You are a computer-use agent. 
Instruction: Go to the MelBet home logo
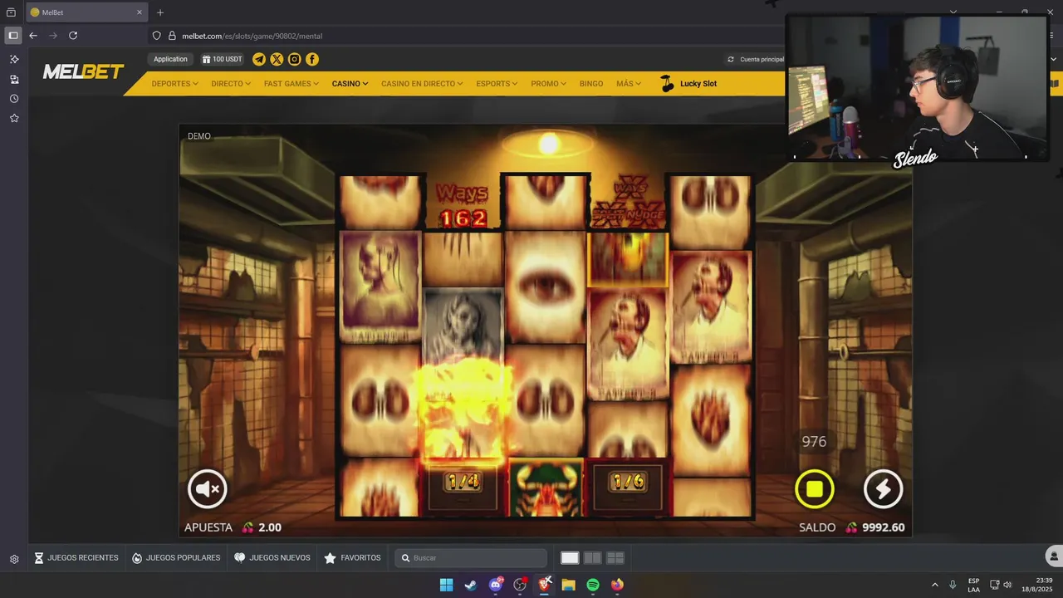(x=83, y=71)
